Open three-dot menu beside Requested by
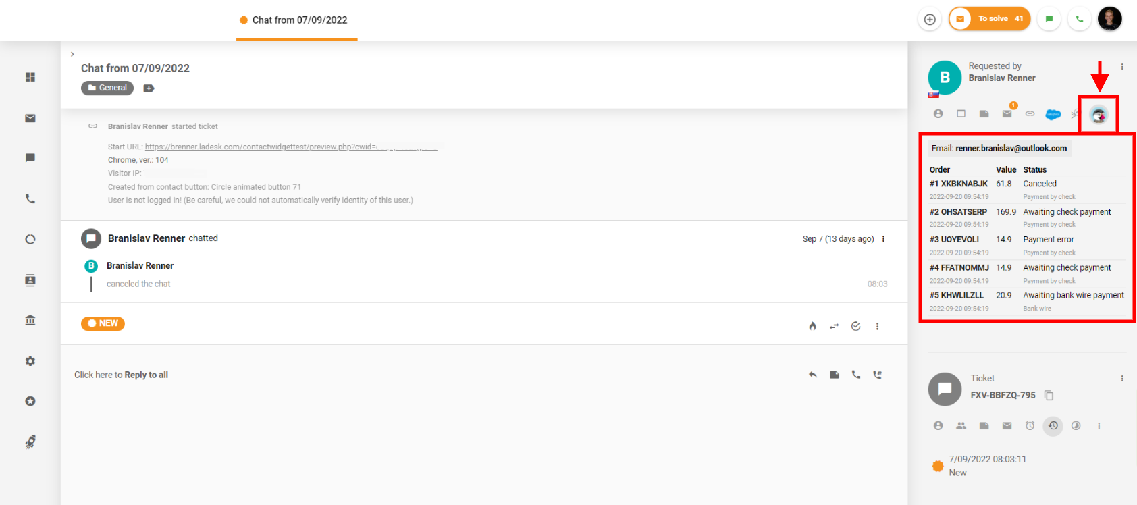Screen dimensions: 1137x505 (1122, 66)
